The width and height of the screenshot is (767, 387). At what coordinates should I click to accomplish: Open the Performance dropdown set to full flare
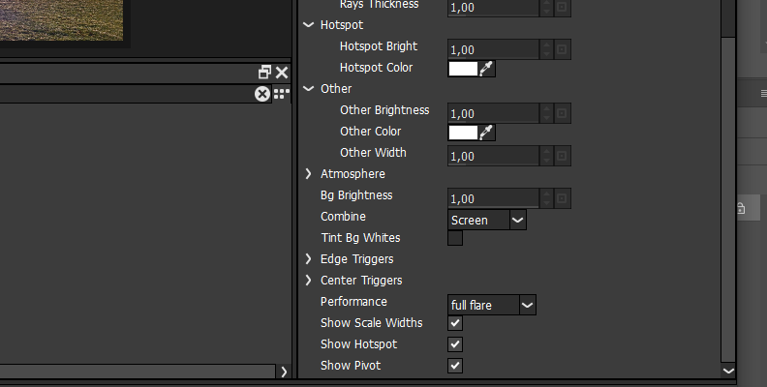click(x=492, y=305)
